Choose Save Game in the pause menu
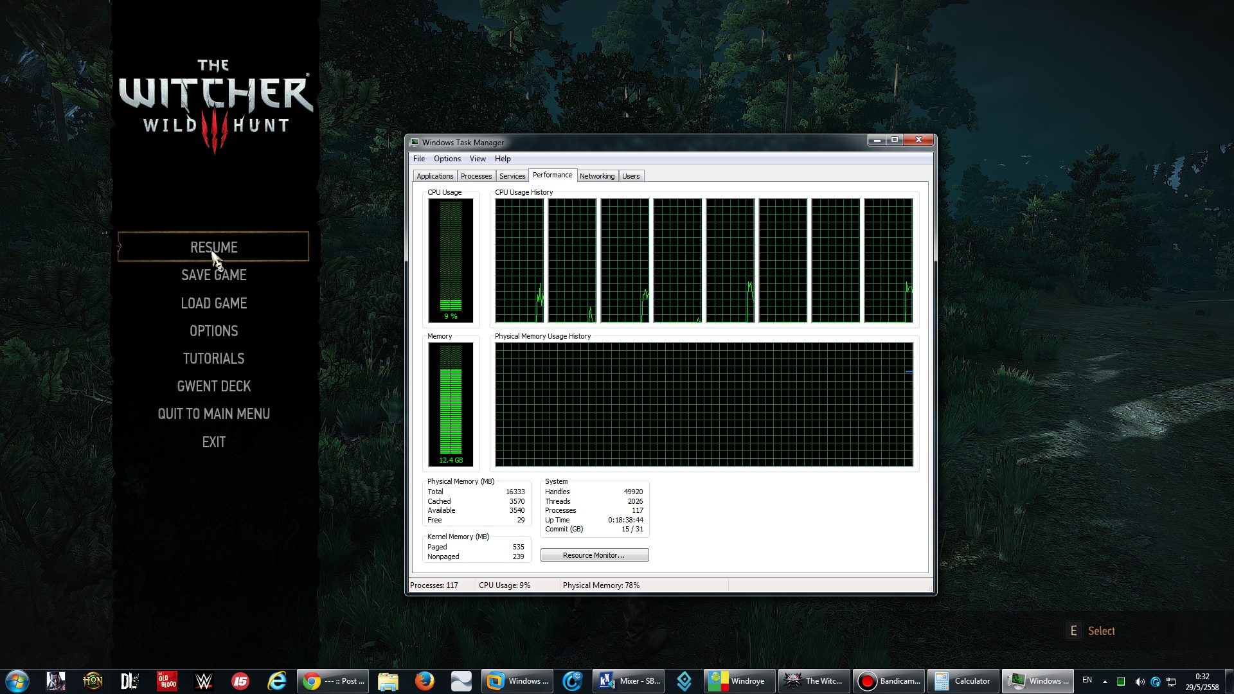The image size is (1234, 694). (x=213, y=275)
